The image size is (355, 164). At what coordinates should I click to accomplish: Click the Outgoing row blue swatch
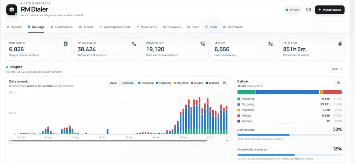tap(239, 104)
